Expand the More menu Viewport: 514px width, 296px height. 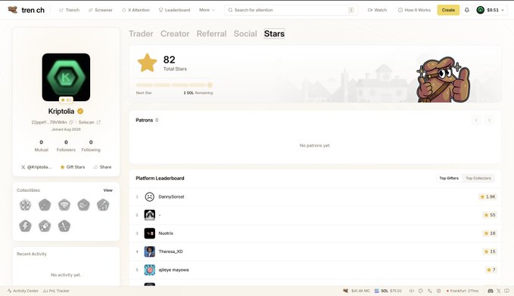207,10
